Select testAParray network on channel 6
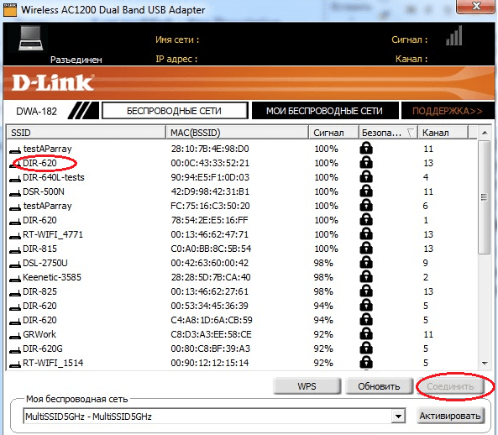The height and width of the screenshot is (435, 498). [241, 206]
